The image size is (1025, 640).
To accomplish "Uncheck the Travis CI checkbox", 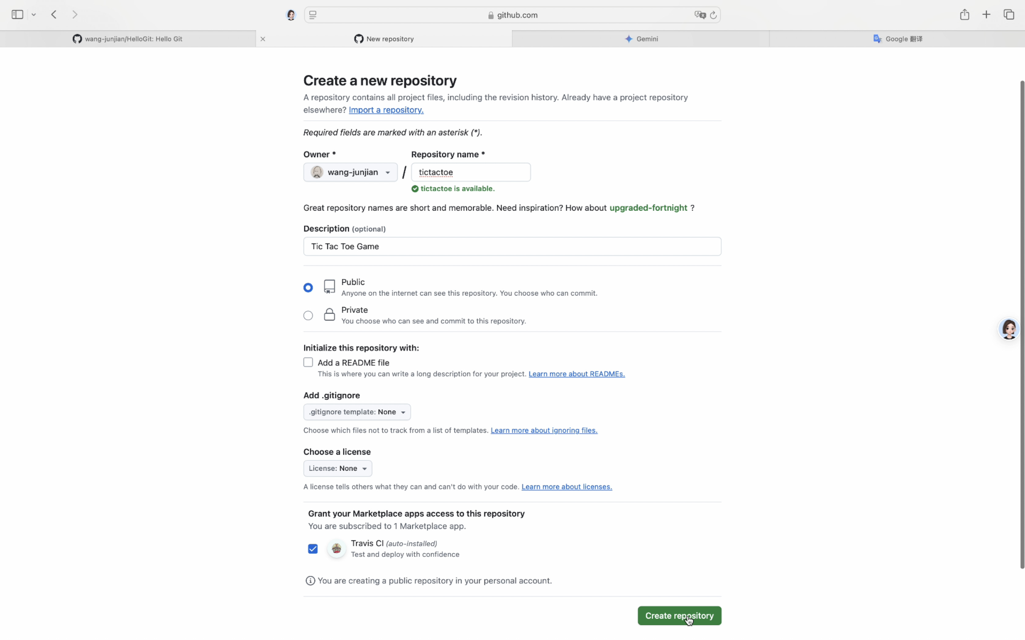I will click(x=313, y=549).
